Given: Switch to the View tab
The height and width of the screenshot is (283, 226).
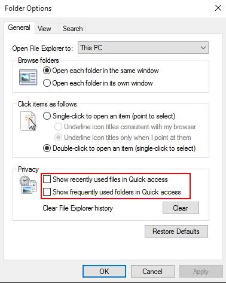Looking at the screenshot, I should (x=44, y=29).
